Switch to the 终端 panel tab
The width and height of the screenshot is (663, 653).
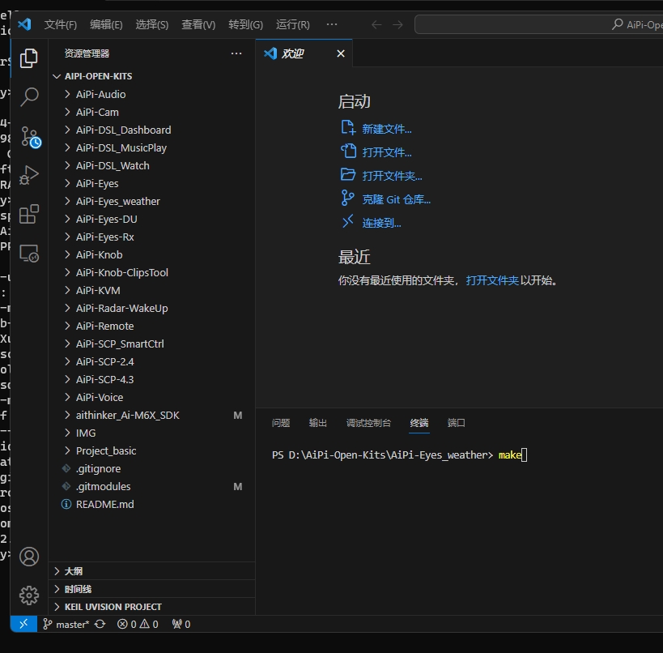(419, 423)
